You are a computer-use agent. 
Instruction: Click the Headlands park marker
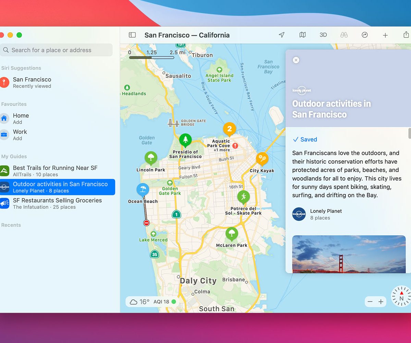tap(127, 87)
